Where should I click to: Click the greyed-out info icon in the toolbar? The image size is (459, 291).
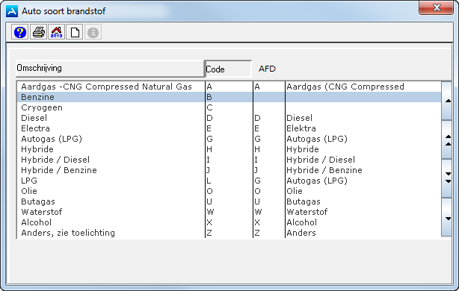point(93,32)
